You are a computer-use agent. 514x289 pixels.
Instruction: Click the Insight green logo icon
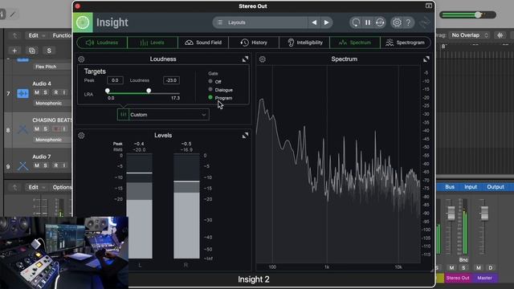click(x=83, y=22)
